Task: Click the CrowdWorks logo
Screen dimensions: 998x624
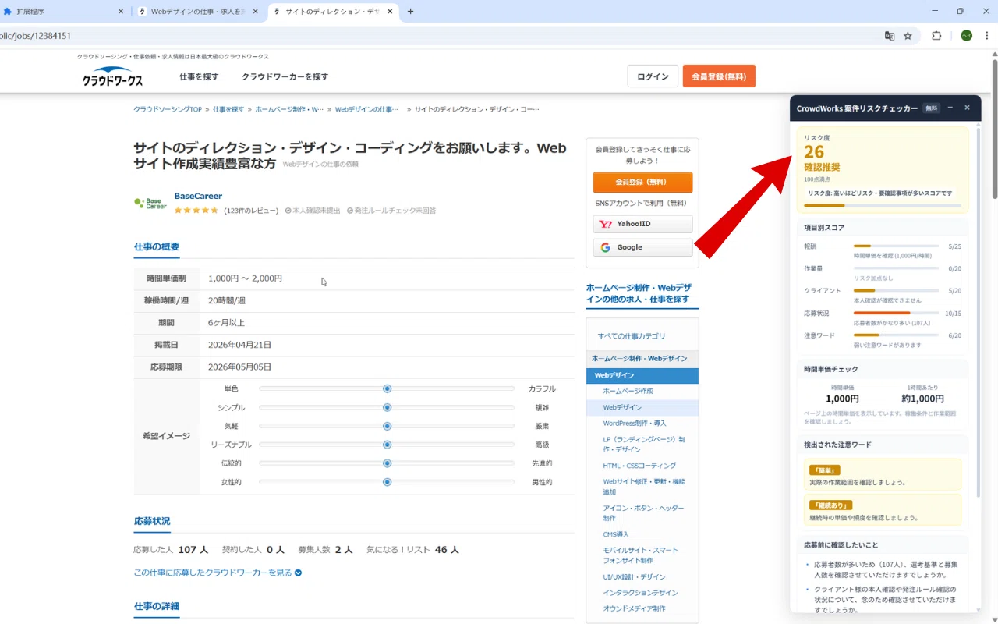Action: 113,76
